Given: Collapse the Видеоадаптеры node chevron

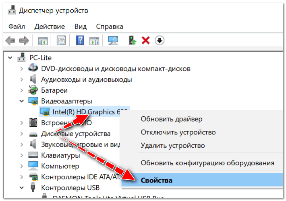Looking at the screenshot, I should point(21,101).
